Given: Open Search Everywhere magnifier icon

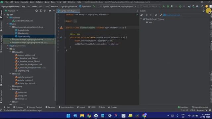Looking at the screenshot, I should click(202, 6).
